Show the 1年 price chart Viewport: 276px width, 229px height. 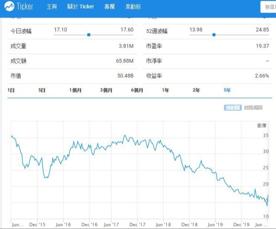tap(165, 90)
